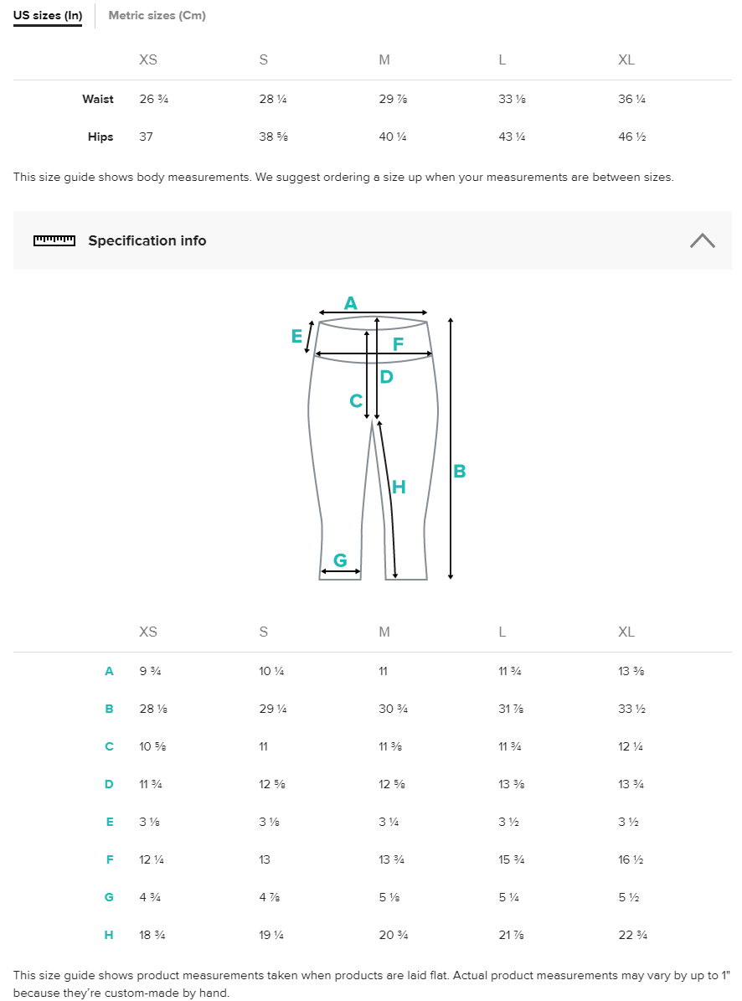Click the H inseam label on the diagram
Image resolution: width=742 pixels, height=1001 pixels.
[x=398, y=486]
